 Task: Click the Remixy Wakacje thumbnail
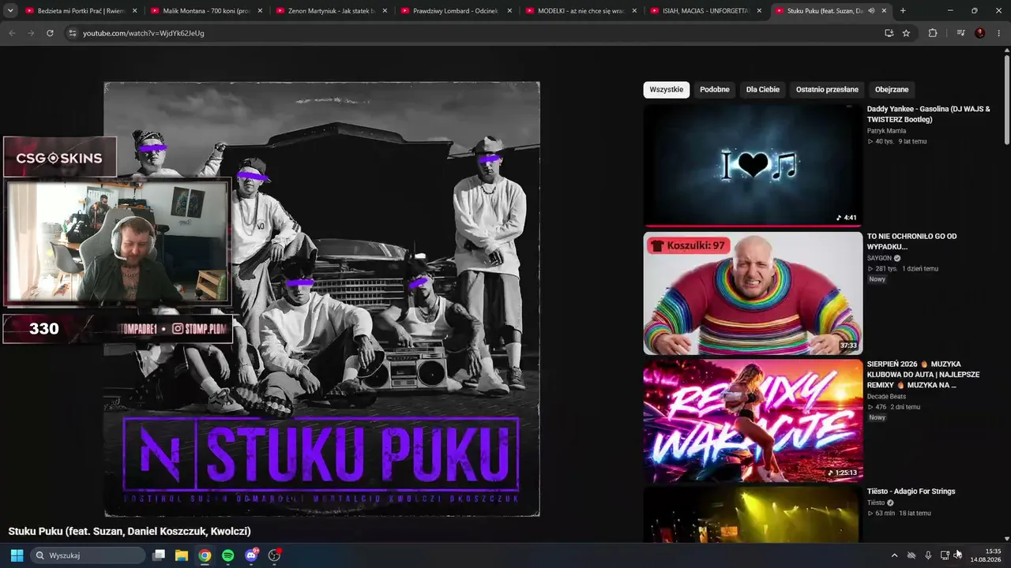pyautogui.click(x=753, y=421)
